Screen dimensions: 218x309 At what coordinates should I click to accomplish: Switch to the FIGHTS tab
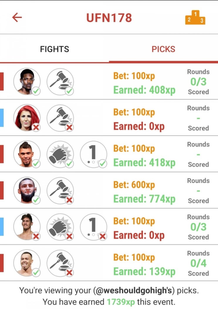click(x=55, y=49)
